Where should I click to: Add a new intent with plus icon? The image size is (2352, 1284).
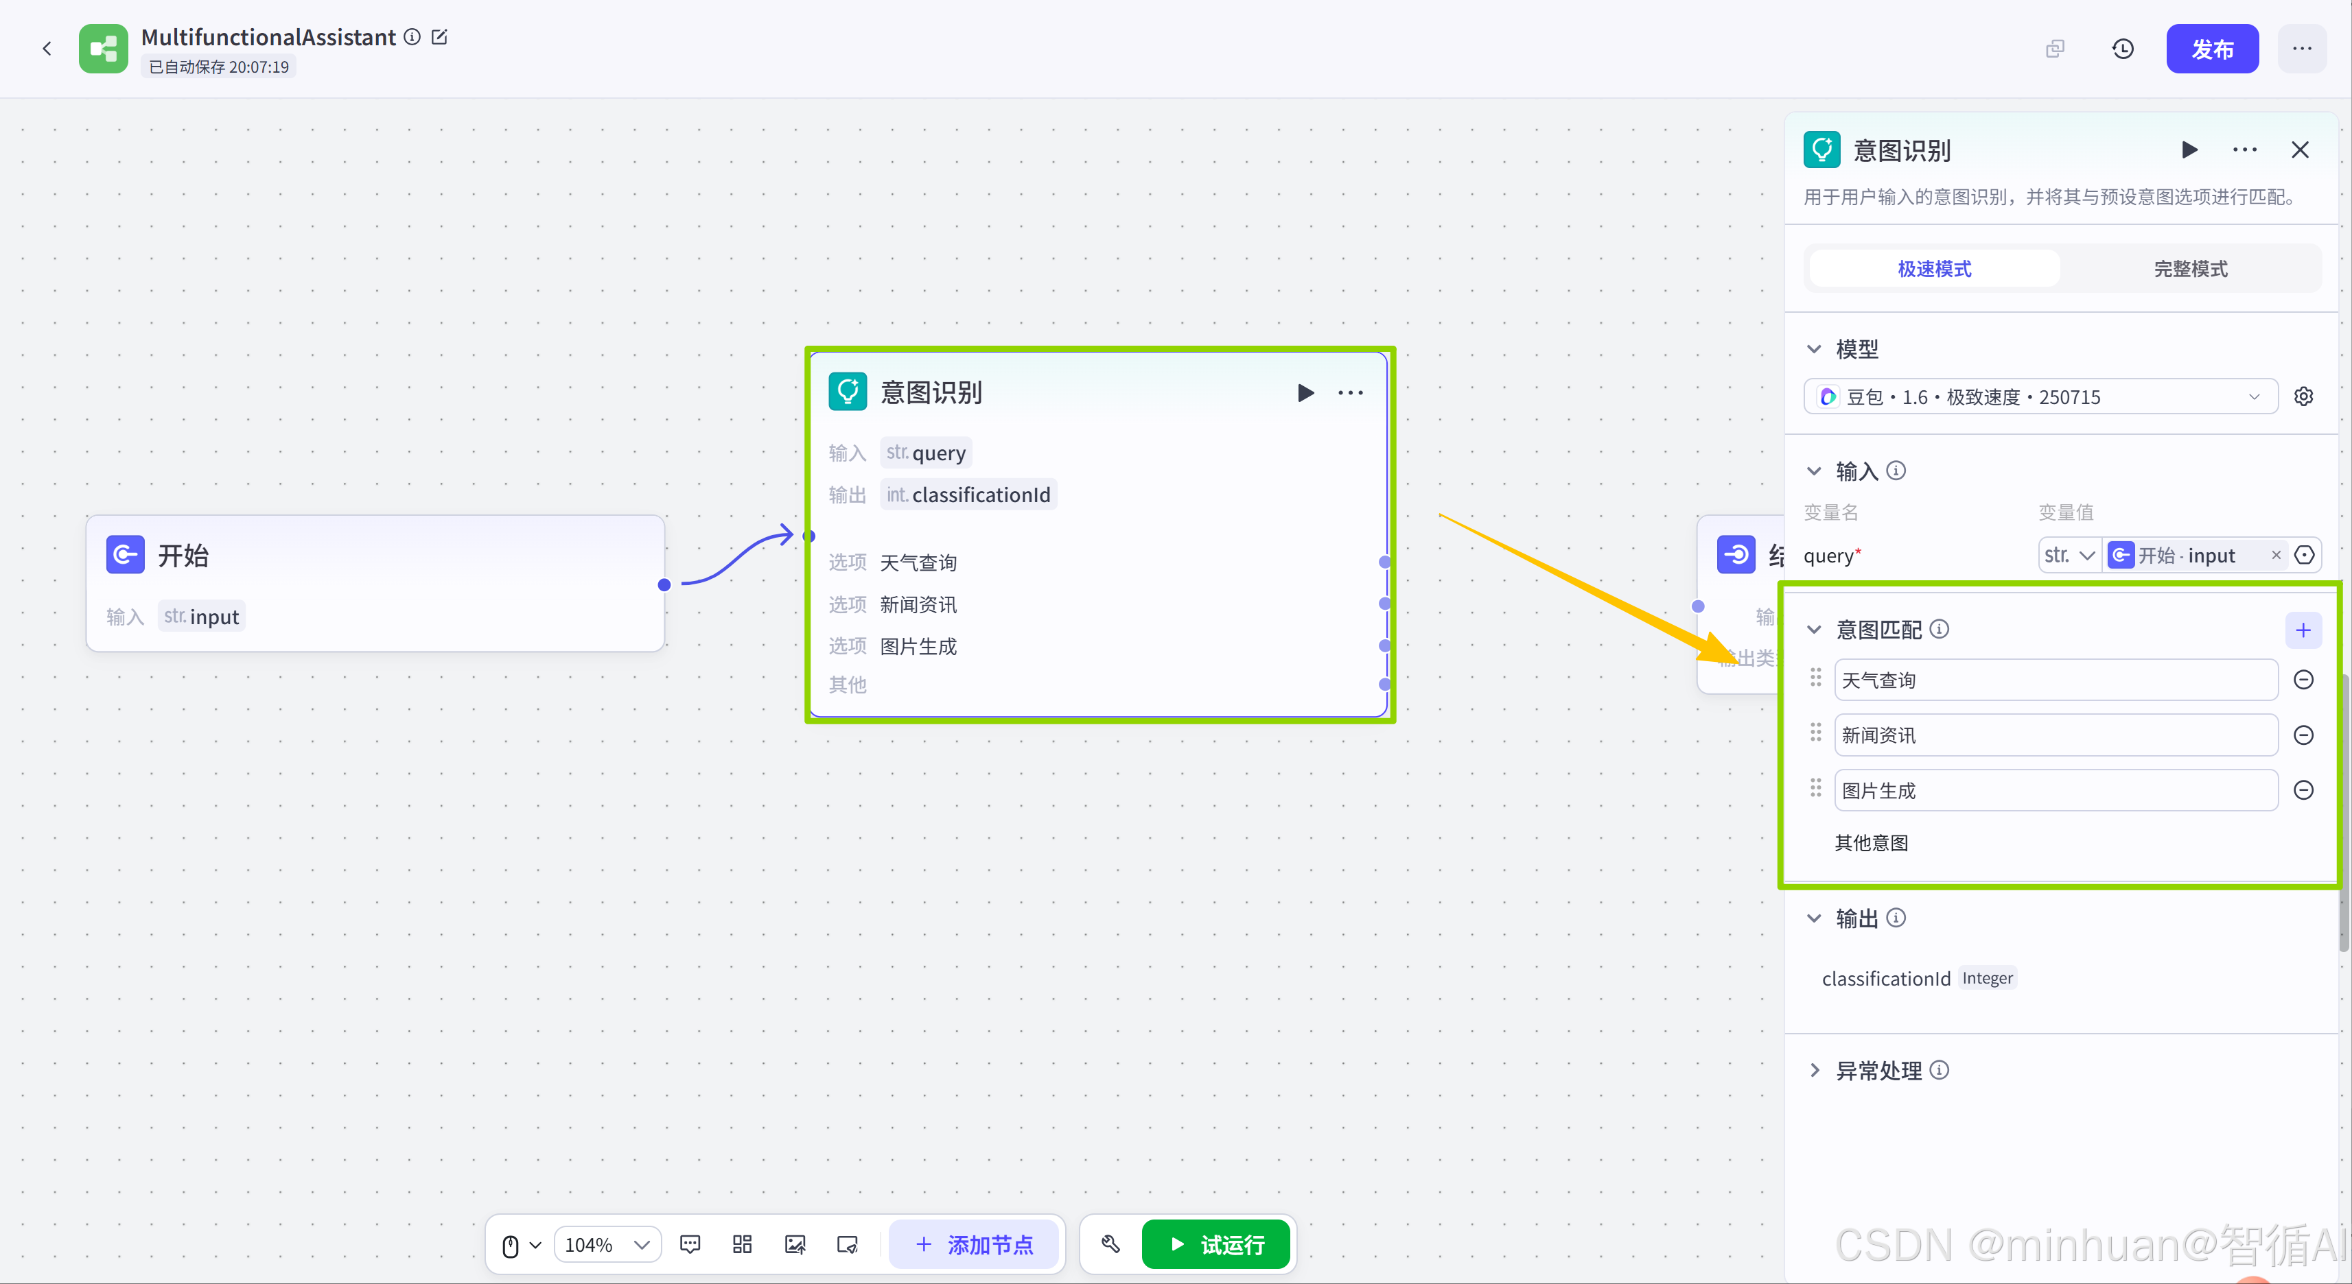pos(2303,630)
